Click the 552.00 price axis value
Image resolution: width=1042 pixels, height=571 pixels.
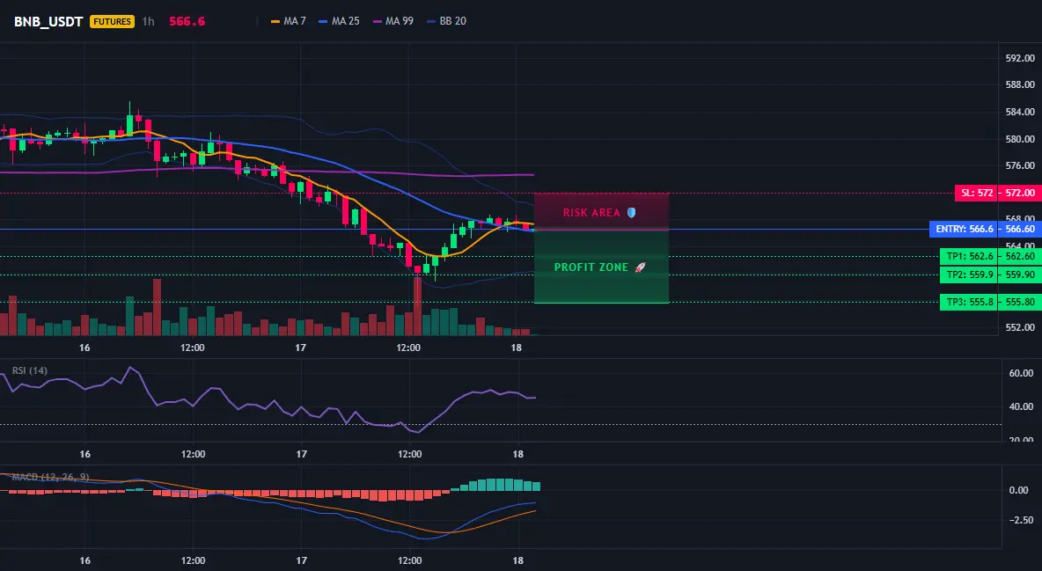[1020, 327]
